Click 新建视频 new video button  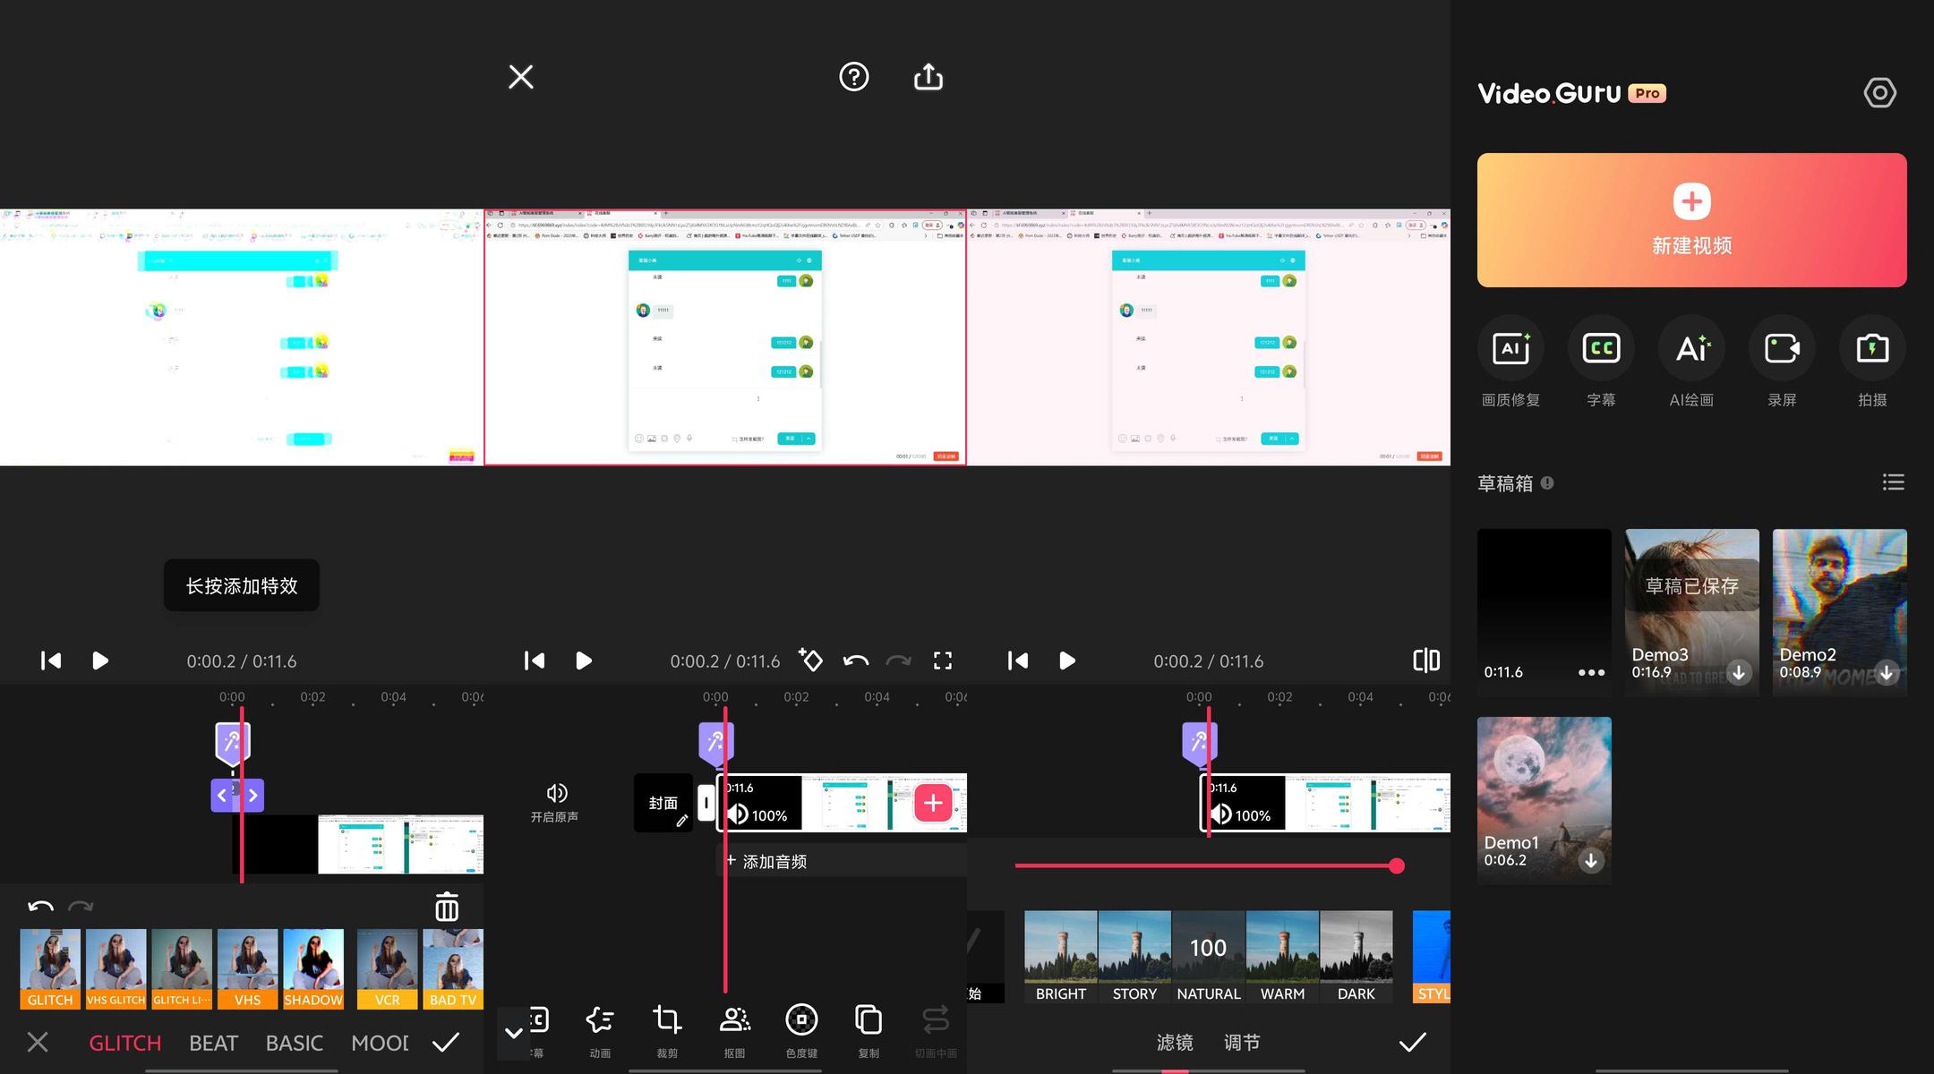1691,220
